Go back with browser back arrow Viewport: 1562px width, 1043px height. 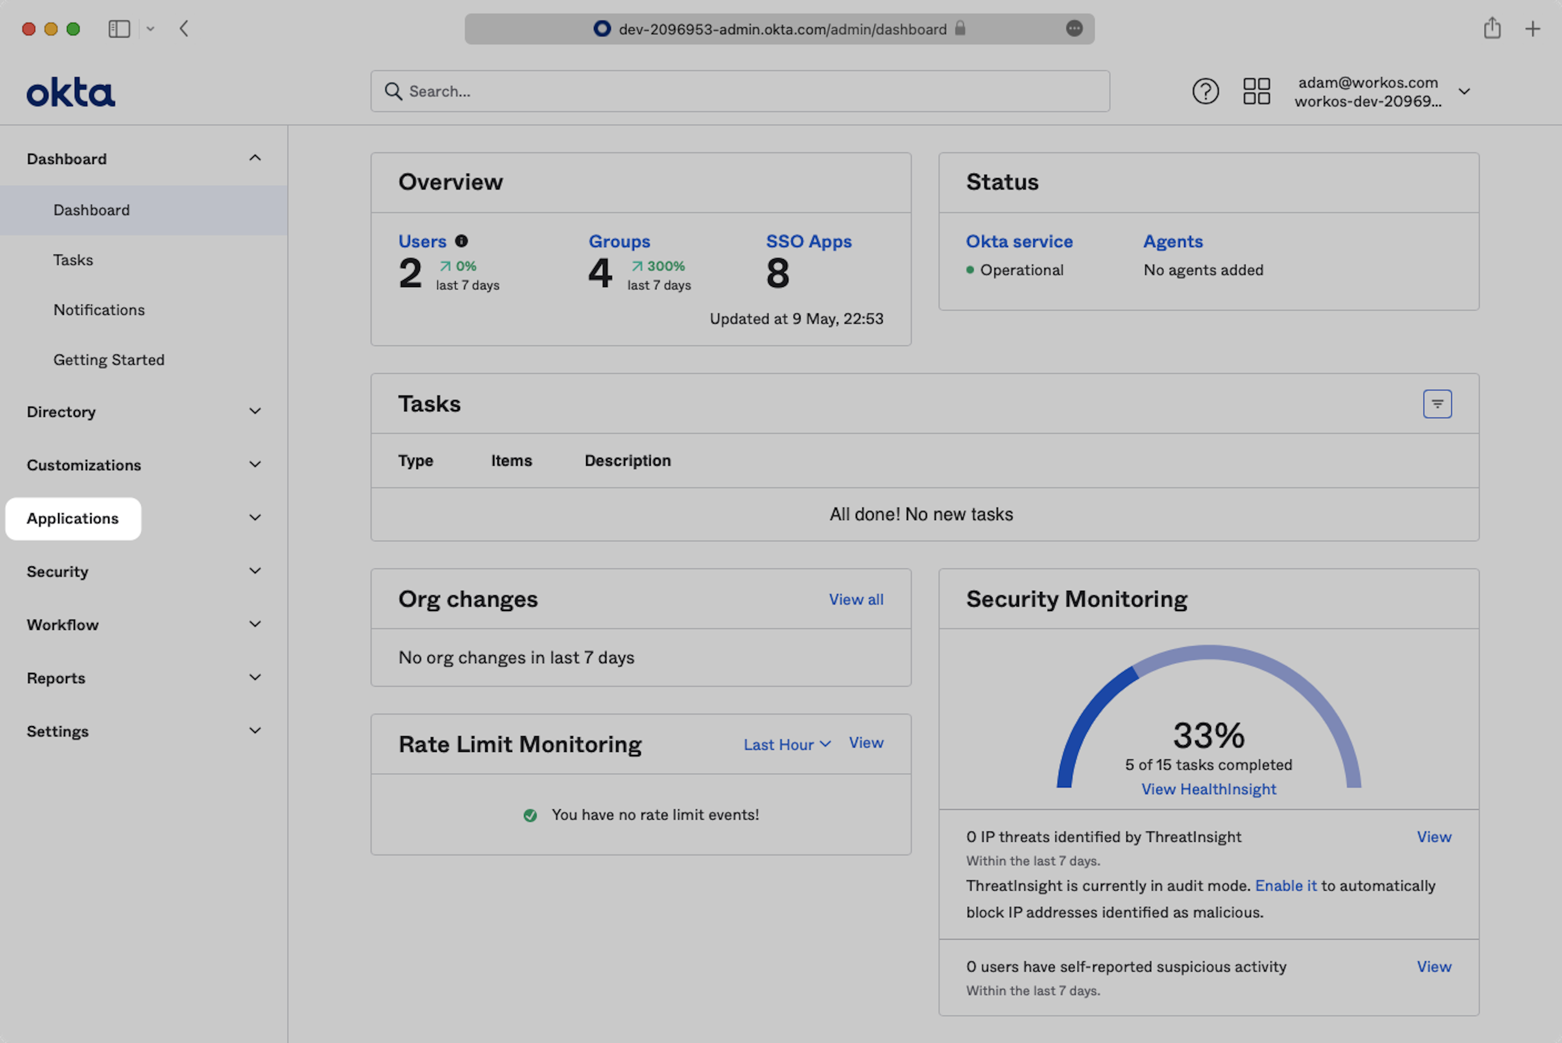coord(184,28)
